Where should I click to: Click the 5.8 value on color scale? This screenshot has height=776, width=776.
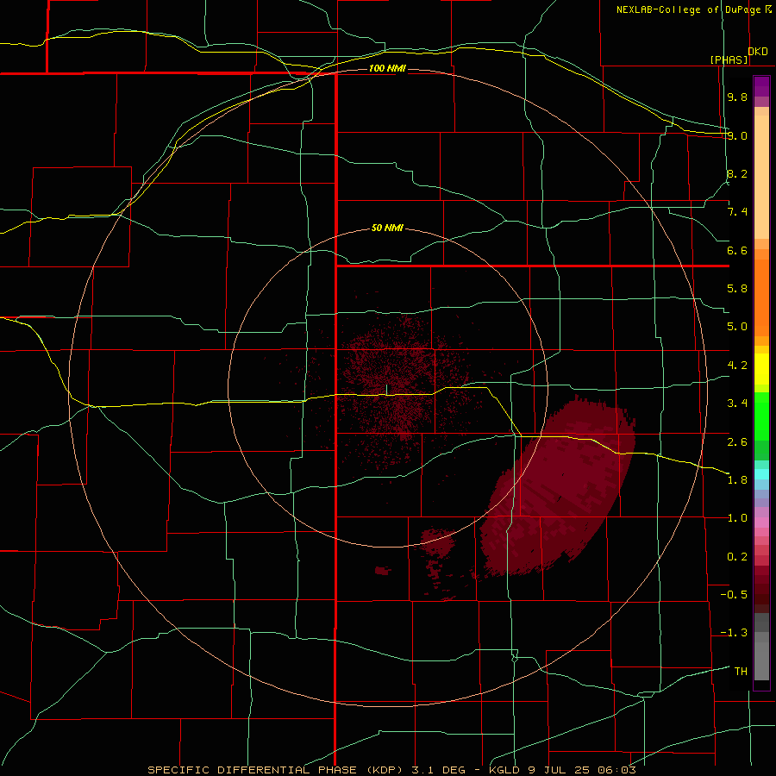coord(737,288)
